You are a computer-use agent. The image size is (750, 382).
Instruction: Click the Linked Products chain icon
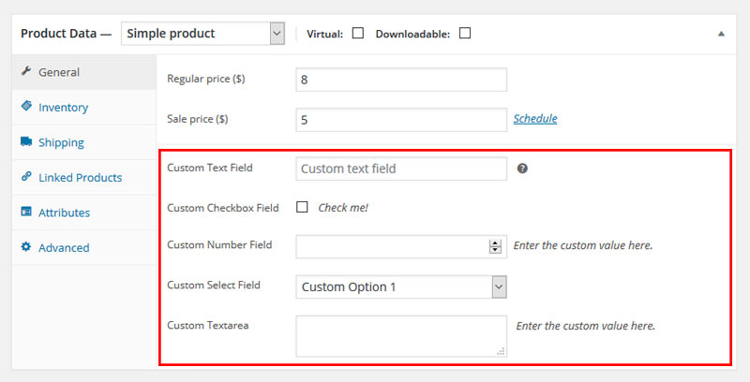[26, 176]
